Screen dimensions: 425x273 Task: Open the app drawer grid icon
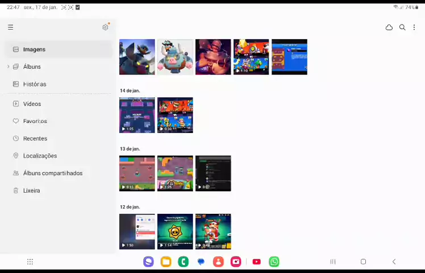(x=30, y=262)
